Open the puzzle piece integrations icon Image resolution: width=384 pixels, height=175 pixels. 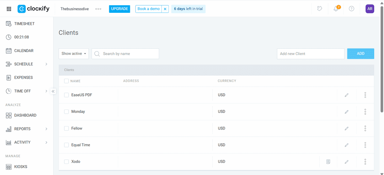point(319,9)
